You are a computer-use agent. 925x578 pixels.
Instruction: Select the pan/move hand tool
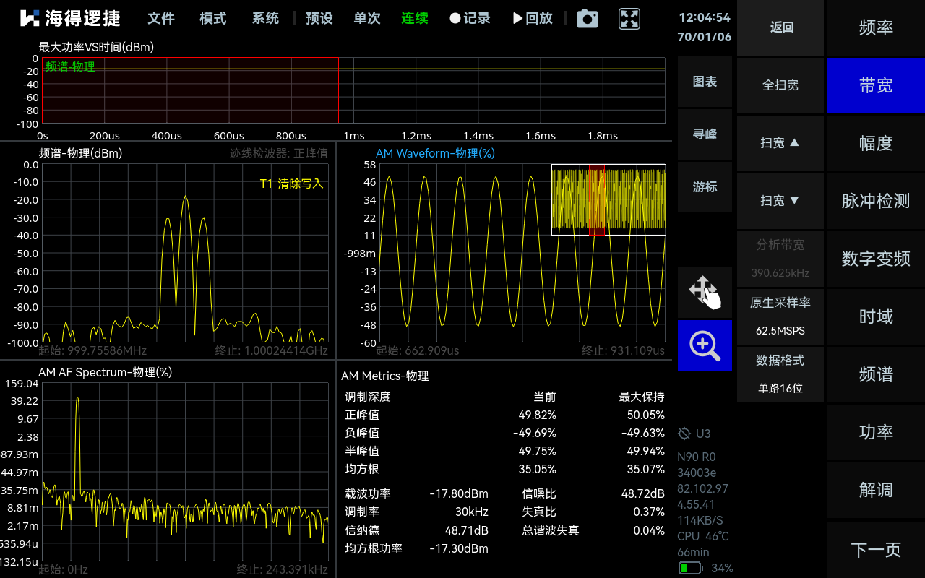click(x=705, y=292)
